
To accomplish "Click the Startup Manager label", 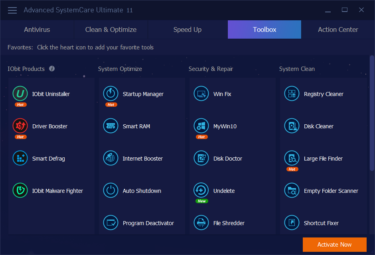I will 143,94.
